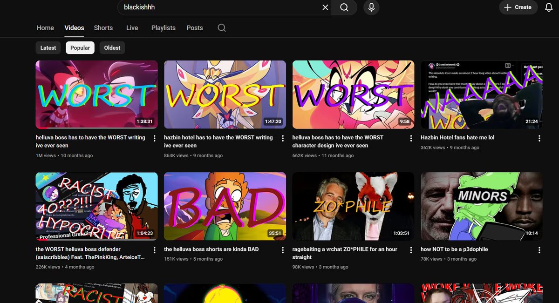Open title 'hazbin hotel has to have the WORST writing'
The height and width of the screenshot is (303, 559).
pyautogui.click(x=218, y=141)
